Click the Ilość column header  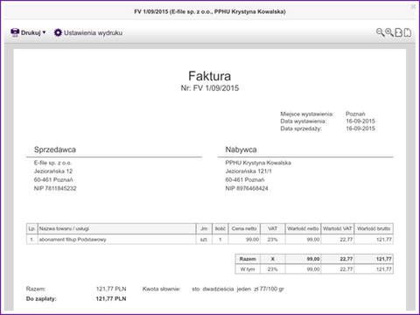pyautogui.click(x=220, y=228)
